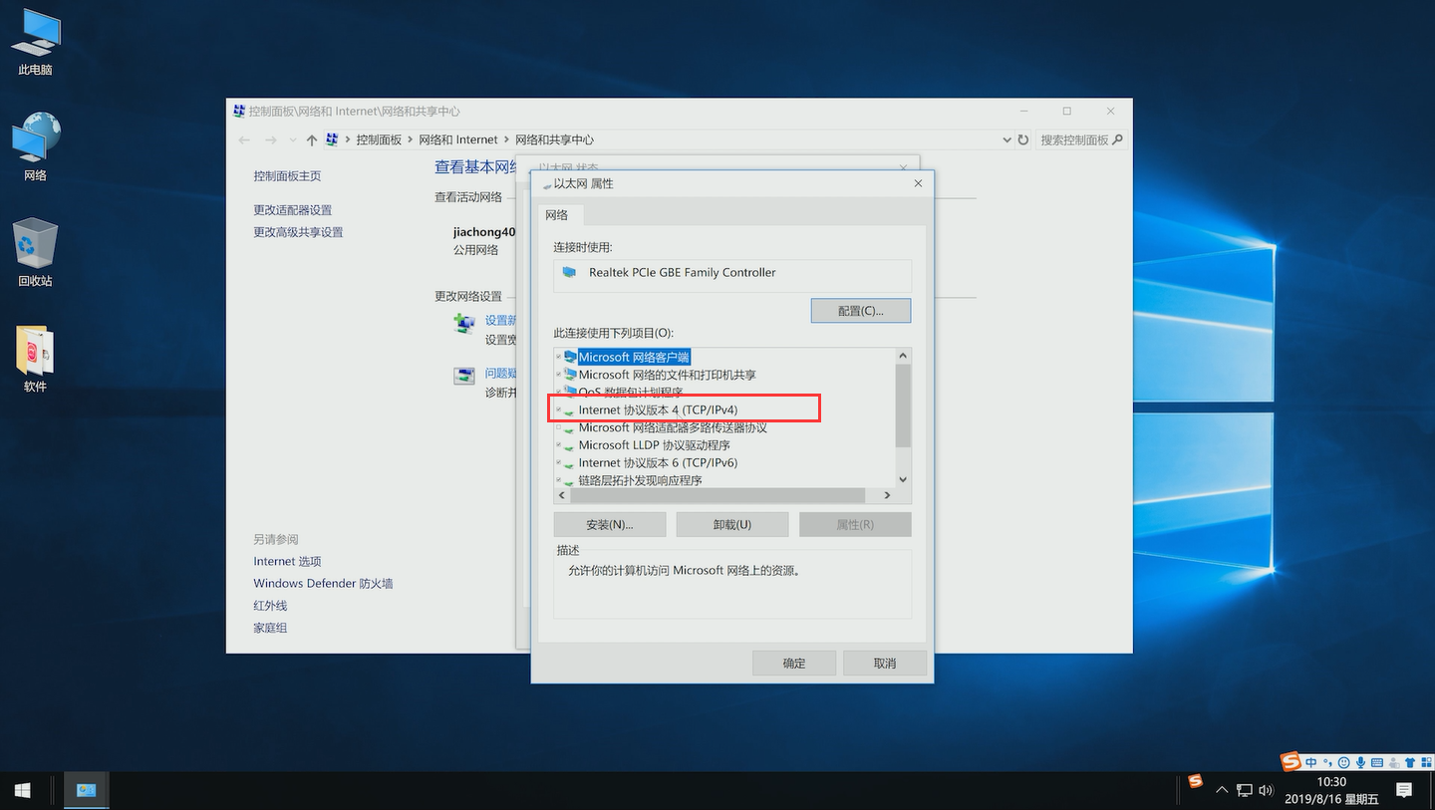Viewport: 1435px width, 810px height.
Task: Expand chevron after 控制面板 breadcrumb
Action: click(x=410, y=139)
